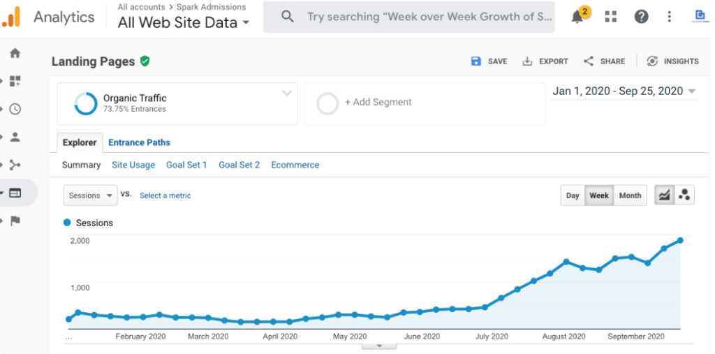
Task: Open the Home icon in sidebar
Action: pos(15,53)
